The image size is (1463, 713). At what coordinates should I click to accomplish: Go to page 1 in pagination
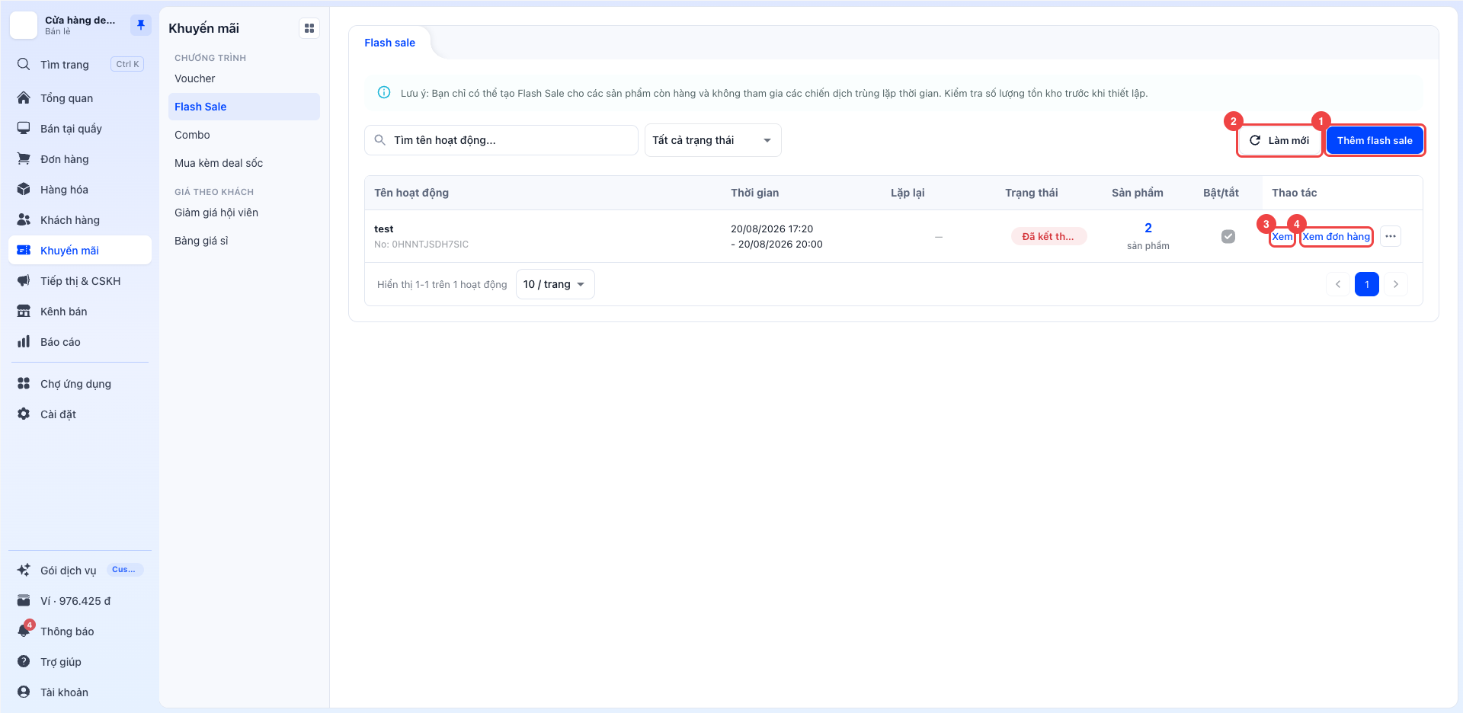tap(1367, 284)
